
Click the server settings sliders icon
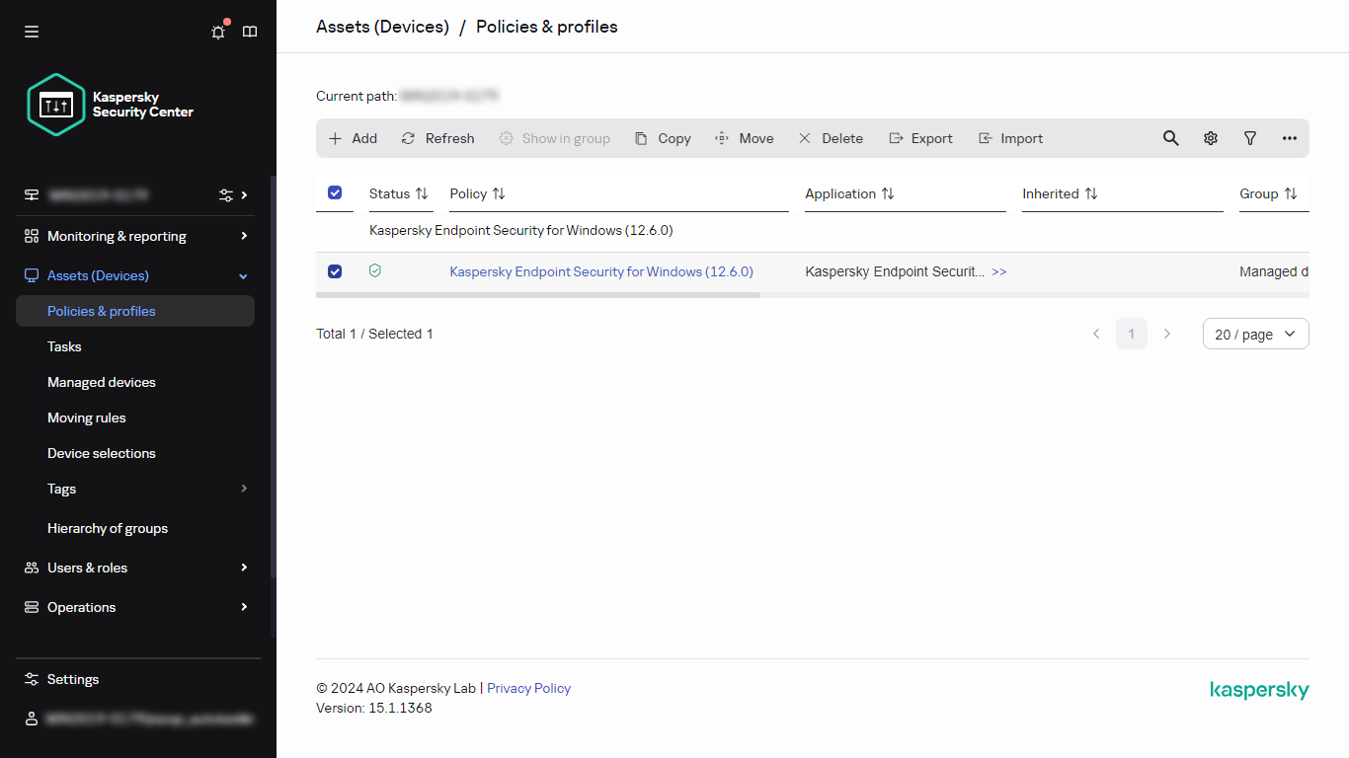(227, 195)
